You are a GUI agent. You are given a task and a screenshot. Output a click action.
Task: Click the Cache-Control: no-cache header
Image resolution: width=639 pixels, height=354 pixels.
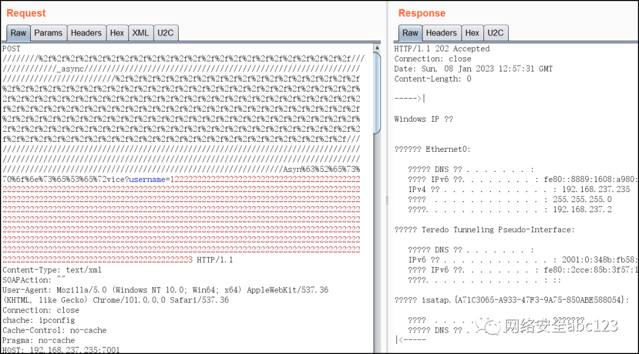point(54,330)
